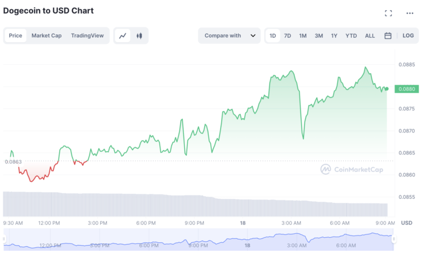Select the Market Cap tab
This screenshot has height=253, width=422.
coord(47,35)
